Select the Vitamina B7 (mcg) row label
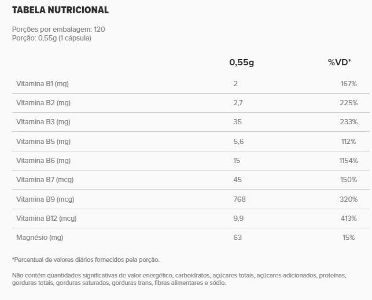 tap(45, 180)
